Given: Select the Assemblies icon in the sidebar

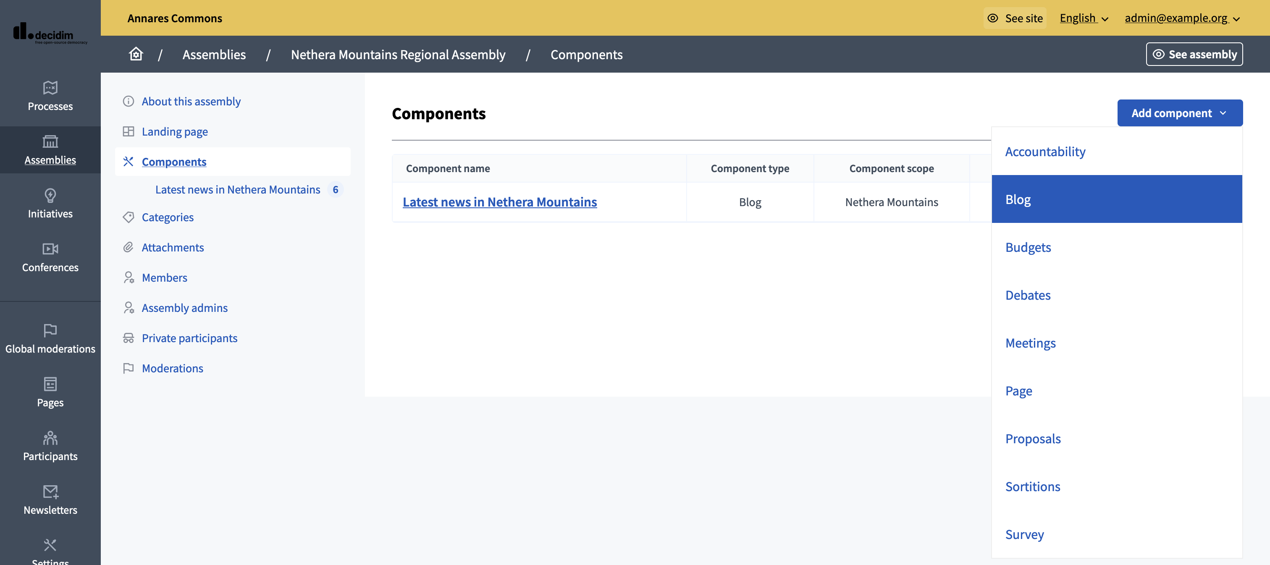Looking at the screenshot, I should point(50,142).
